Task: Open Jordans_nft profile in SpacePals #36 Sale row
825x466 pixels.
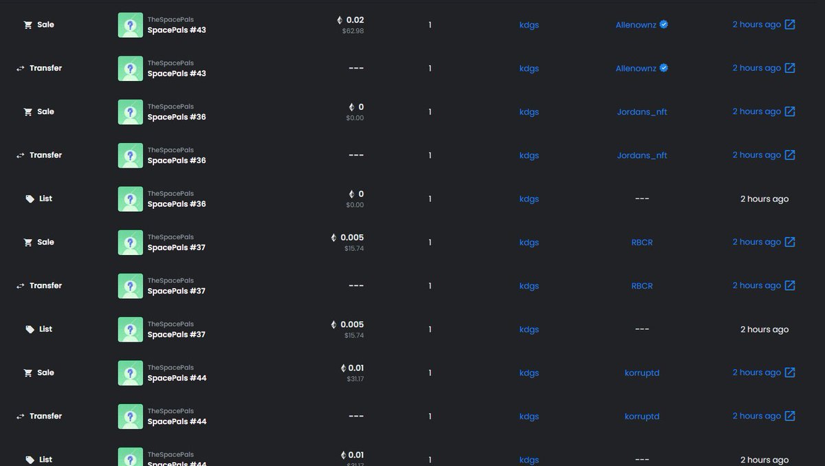Action: (642, 111)
